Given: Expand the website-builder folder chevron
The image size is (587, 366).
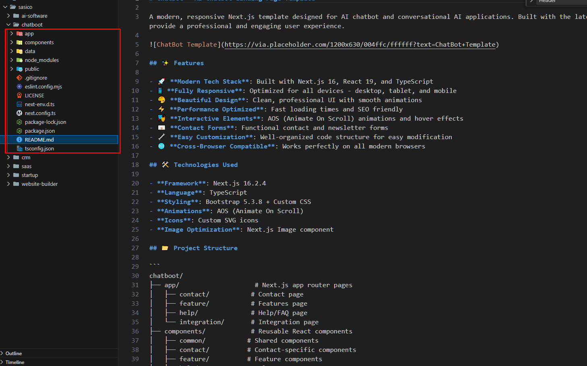Looking at the screenshot, I should (8, 184).
